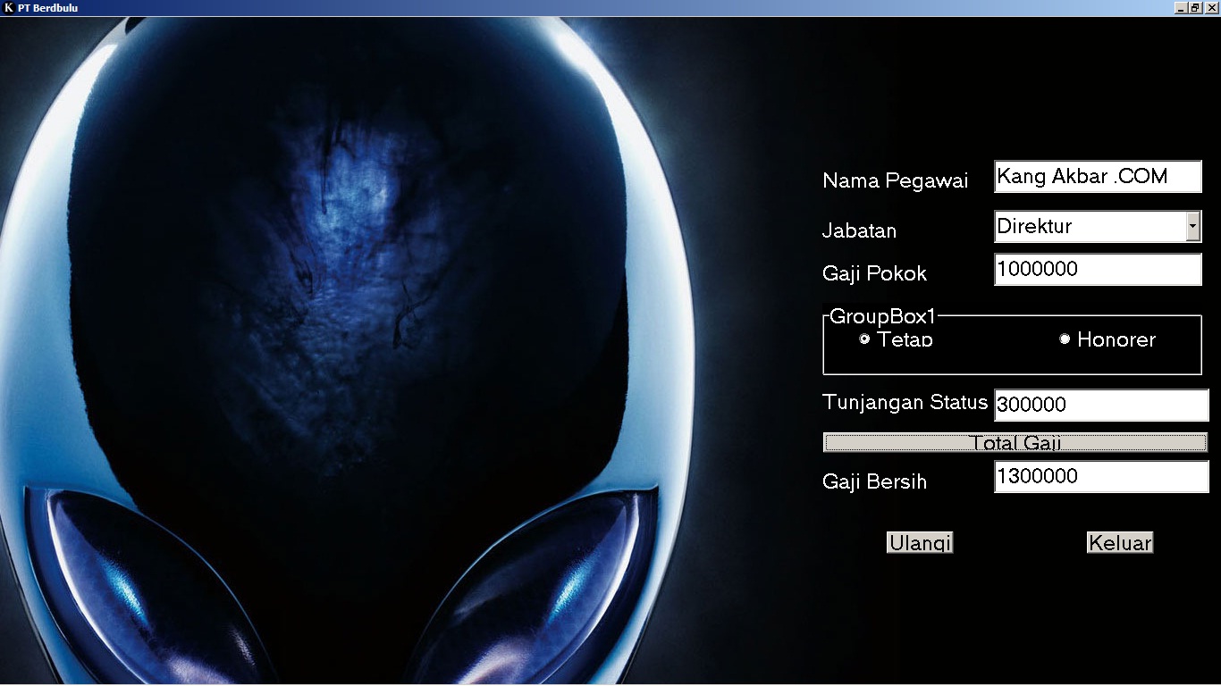Select the Tetap radio button
The image size is (1221, 686).
(864, 339)
